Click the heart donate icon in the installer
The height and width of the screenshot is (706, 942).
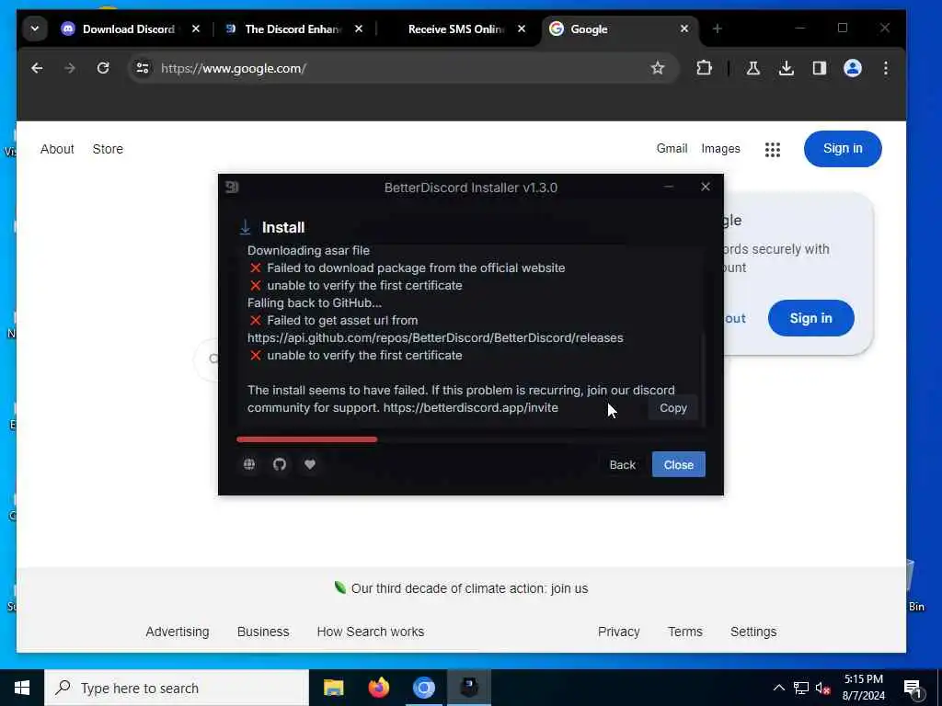point(310,464)
